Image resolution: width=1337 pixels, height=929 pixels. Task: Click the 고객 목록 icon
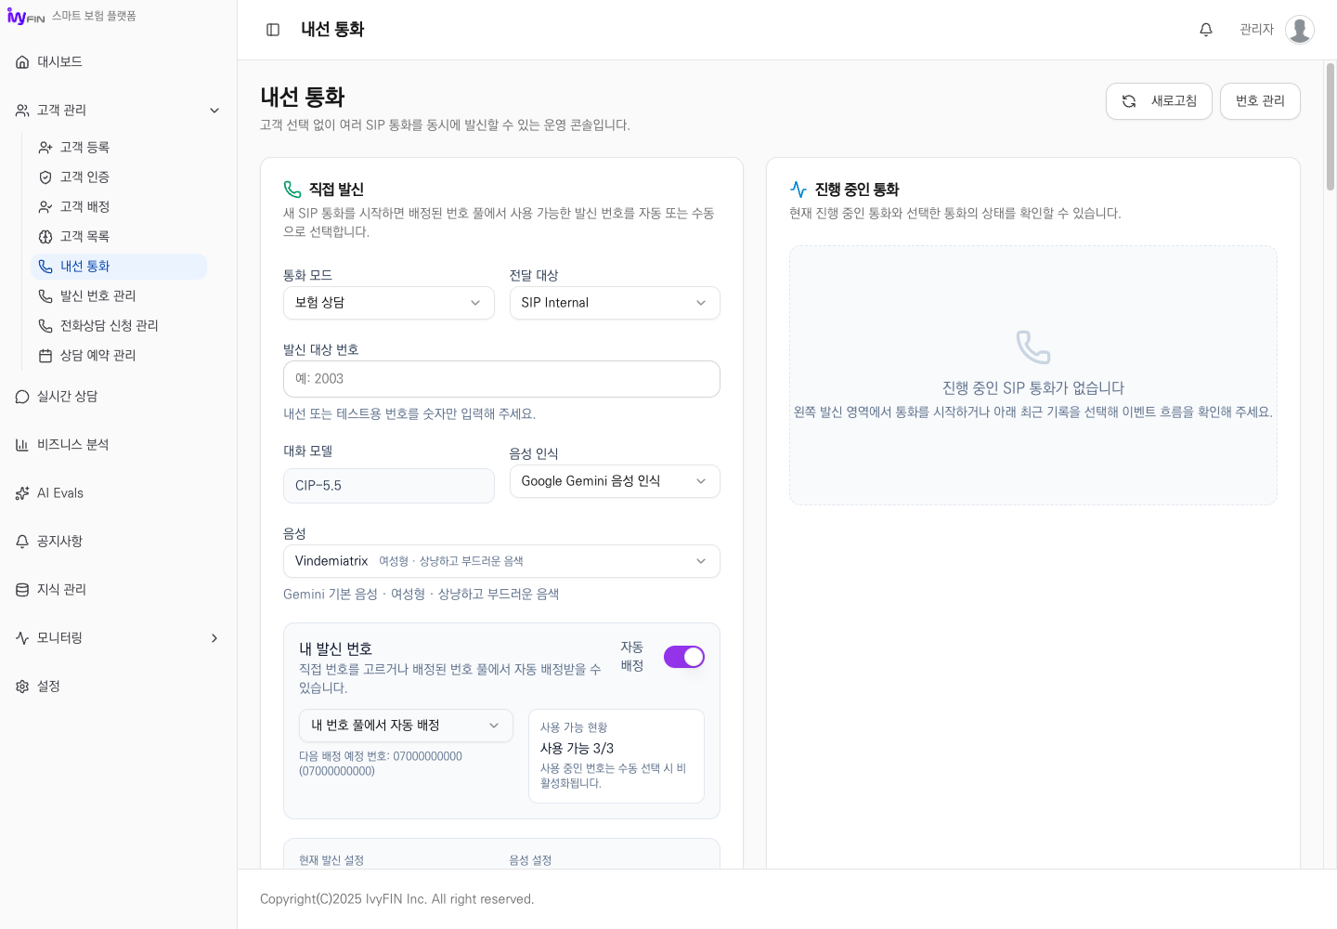click(x=45, y=237)
